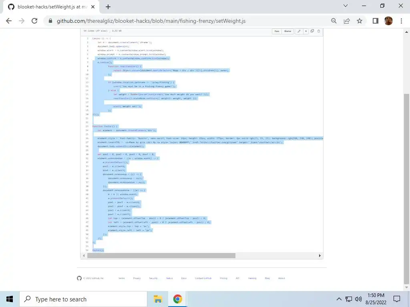410x307 pixels.
Task: Open the About footer link
Action: (x=281, y=278)
